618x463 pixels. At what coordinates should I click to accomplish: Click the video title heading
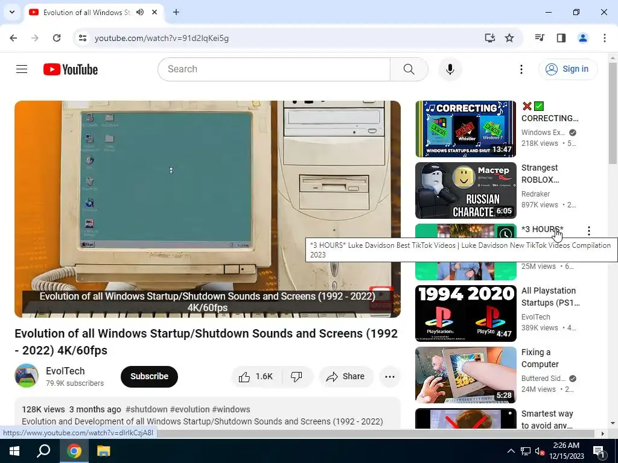[x=206, y=342]
